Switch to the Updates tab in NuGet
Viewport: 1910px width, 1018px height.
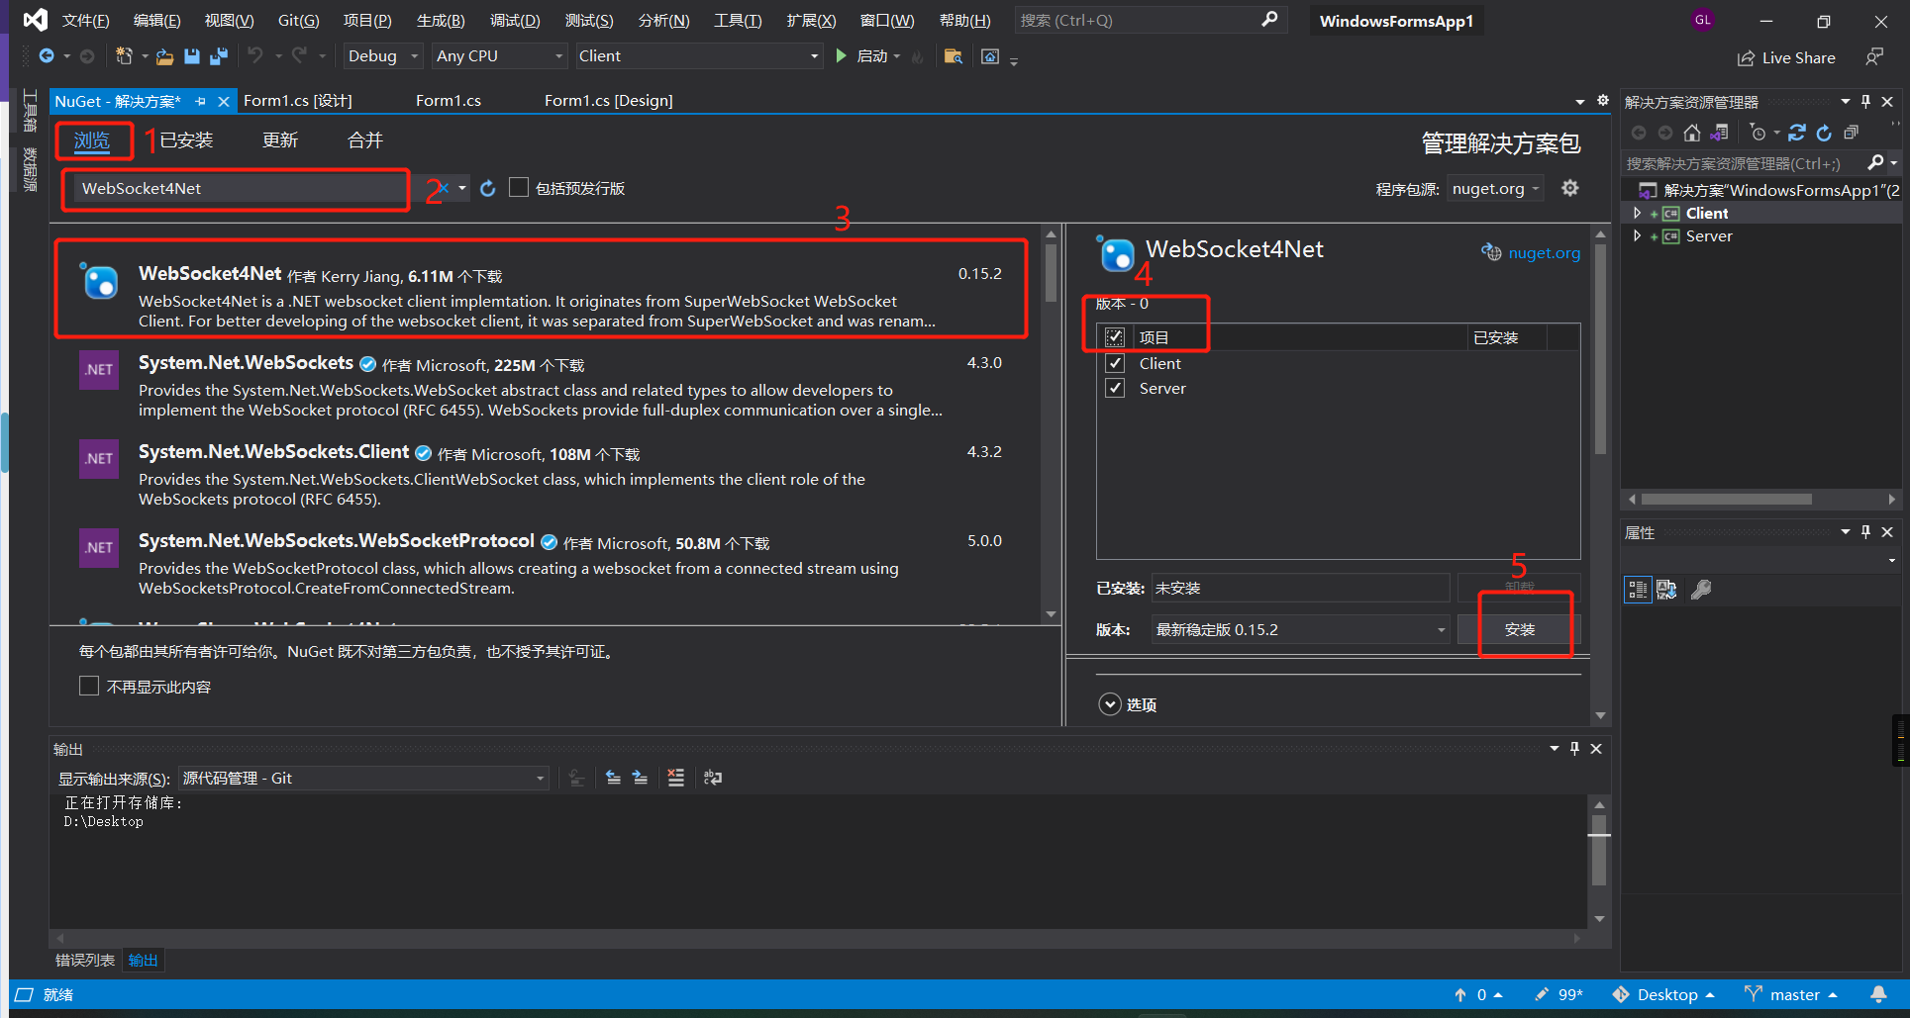point(280,140)
